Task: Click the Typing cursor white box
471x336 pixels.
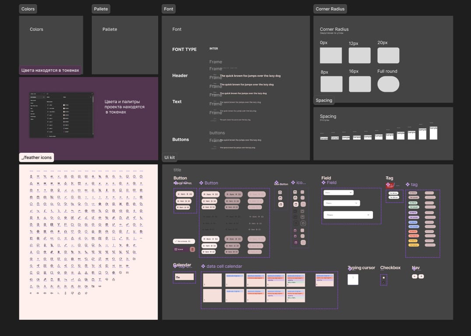Action: point(353,279)
